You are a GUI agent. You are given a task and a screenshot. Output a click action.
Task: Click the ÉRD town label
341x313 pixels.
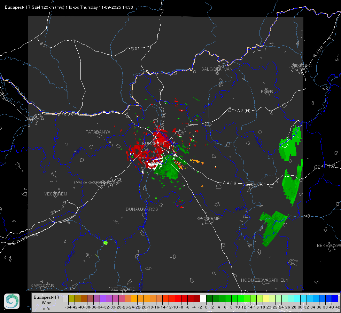[143, 159]
